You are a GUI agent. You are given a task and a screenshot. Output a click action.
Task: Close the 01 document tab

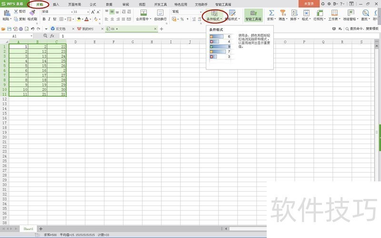pyautogui.click(x=155, y=29)
